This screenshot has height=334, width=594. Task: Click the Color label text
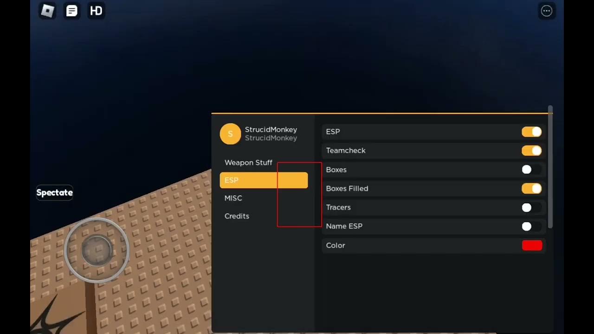[x=336, y=245]
